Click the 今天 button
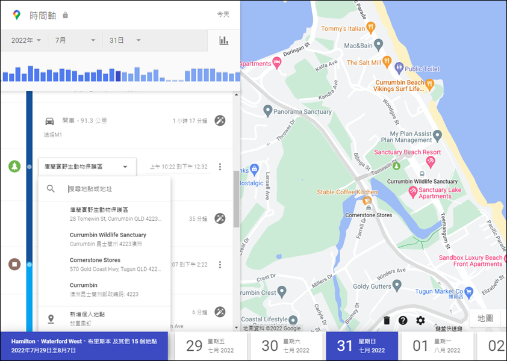The width and height of the screenshot is (507, 361). coord(223,14)
